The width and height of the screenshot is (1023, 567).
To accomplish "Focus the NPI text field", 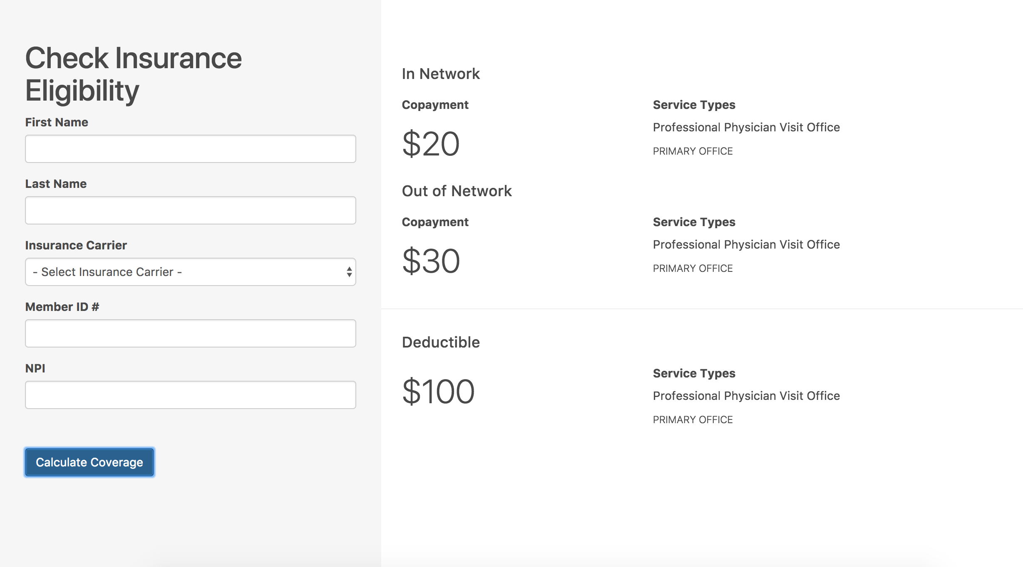I will coord(190,395).
